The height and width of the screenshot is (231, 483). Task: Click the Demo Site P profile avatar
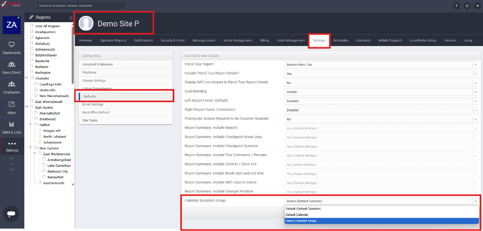click(x=86, y=23)
